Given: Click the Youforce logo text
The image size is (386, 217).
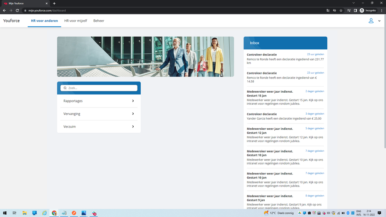Looking at the screenshot, I should click(11, 21).
